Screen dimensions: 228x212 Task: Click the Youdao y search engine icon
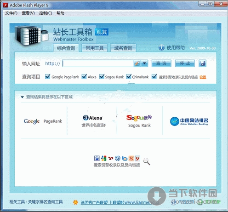point(137,158)
